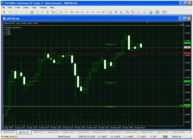The image size is (193, 139).
Task: Pick the vertical line drawing tool
Action: [x=16, y=12]
